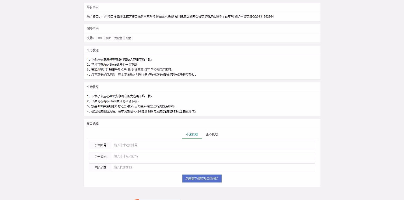Select the 乐心教程 section heading
The width and height of the screenshot is (404, 200).
click(93, 50)
